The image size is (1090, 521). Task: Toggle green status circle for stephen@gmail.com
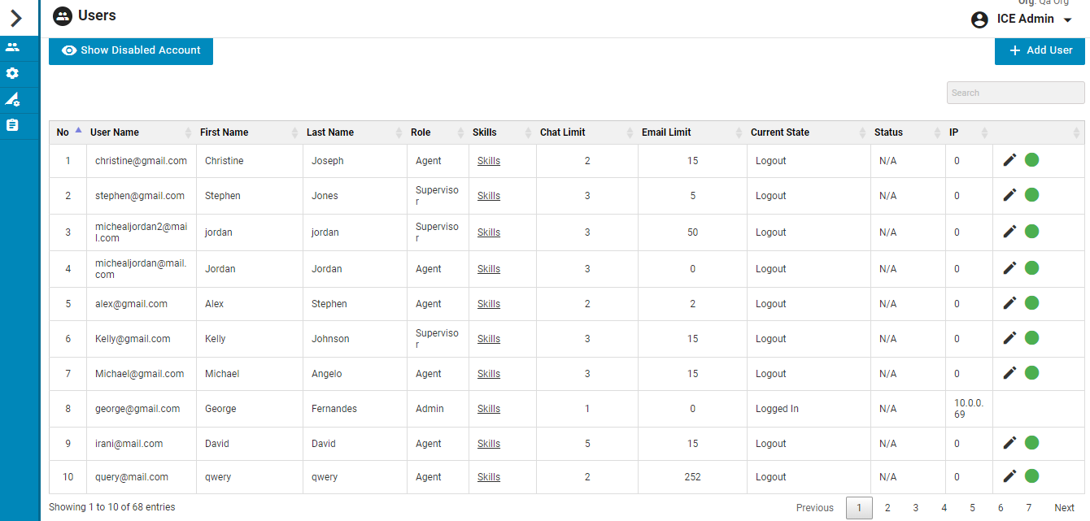1031,195
